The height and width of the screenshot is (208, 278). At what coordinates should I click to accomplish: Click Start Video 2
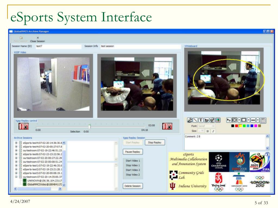(133, 170)
